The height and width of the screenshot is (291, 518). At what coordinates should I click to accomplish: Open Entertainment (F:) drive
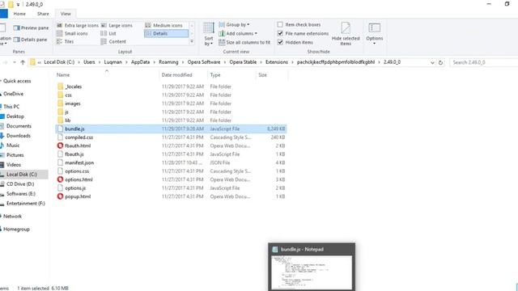click(x=26, y=204)
